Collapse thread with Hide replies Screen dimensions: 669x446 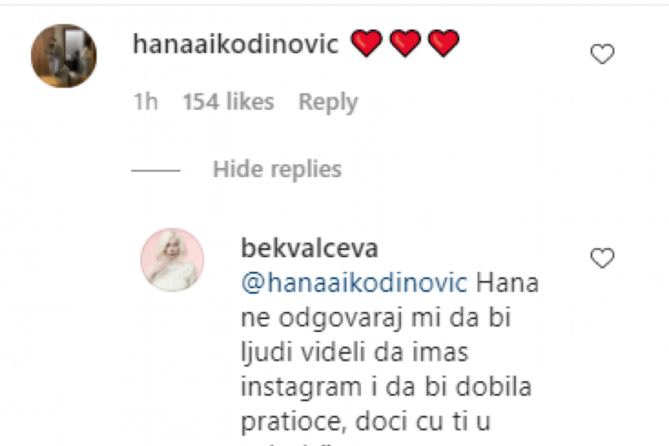click(277, 169)
